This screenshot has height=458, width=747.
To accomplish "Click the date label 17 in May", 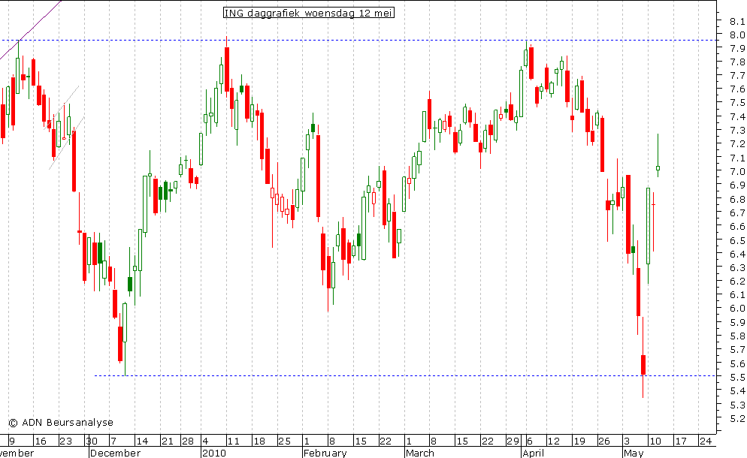I will (681, 441).
